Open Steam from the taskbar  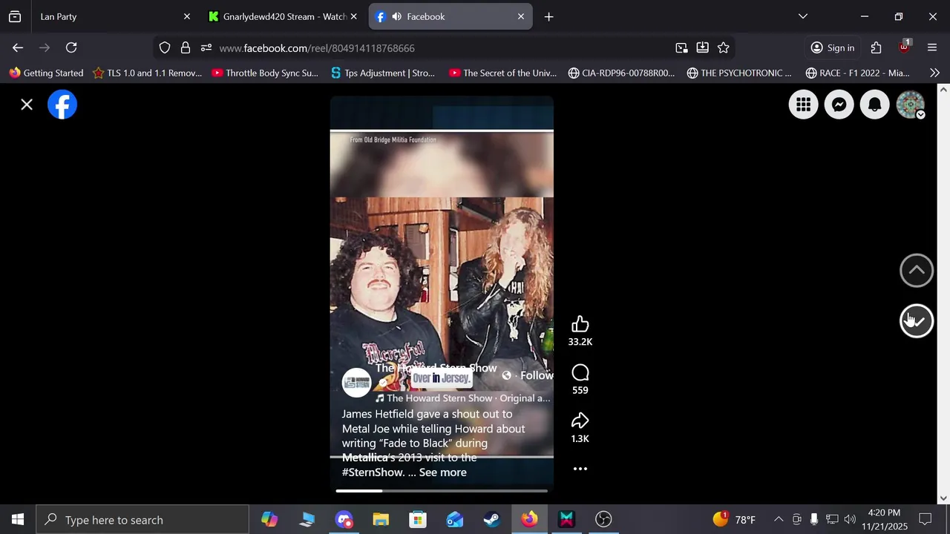click(492, 519)
